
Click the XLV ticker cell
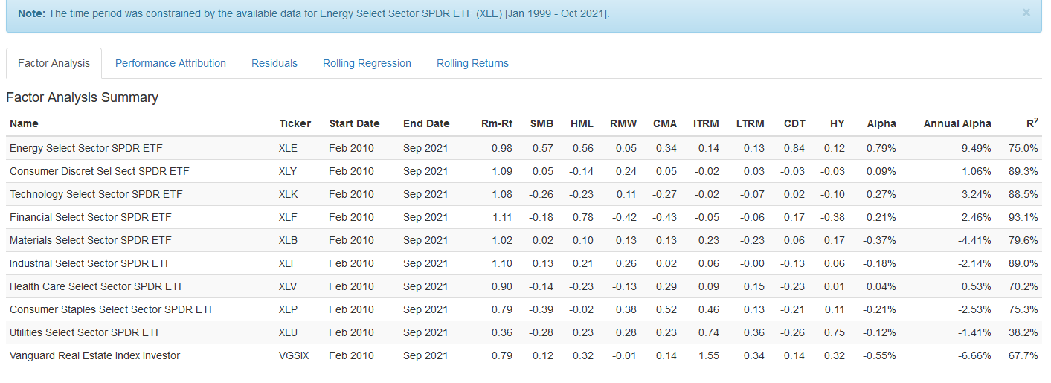[x=288, y=286]
